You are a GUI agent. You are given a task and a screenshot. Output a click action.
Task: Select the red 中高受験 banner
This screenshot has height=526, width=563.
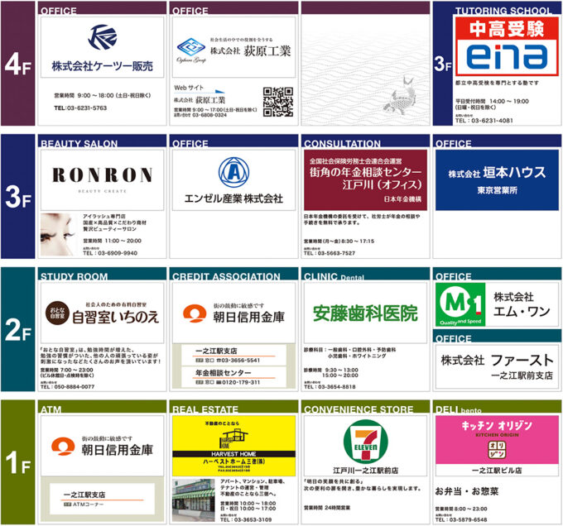[x=507, y=28]
